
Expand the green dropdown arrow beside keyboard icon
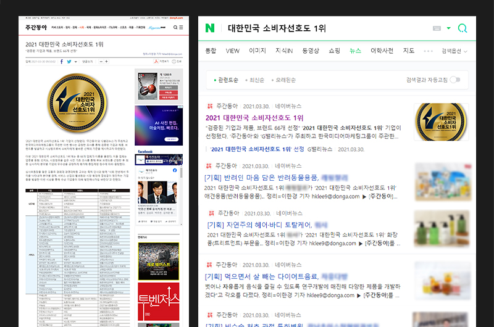[449, 28]
